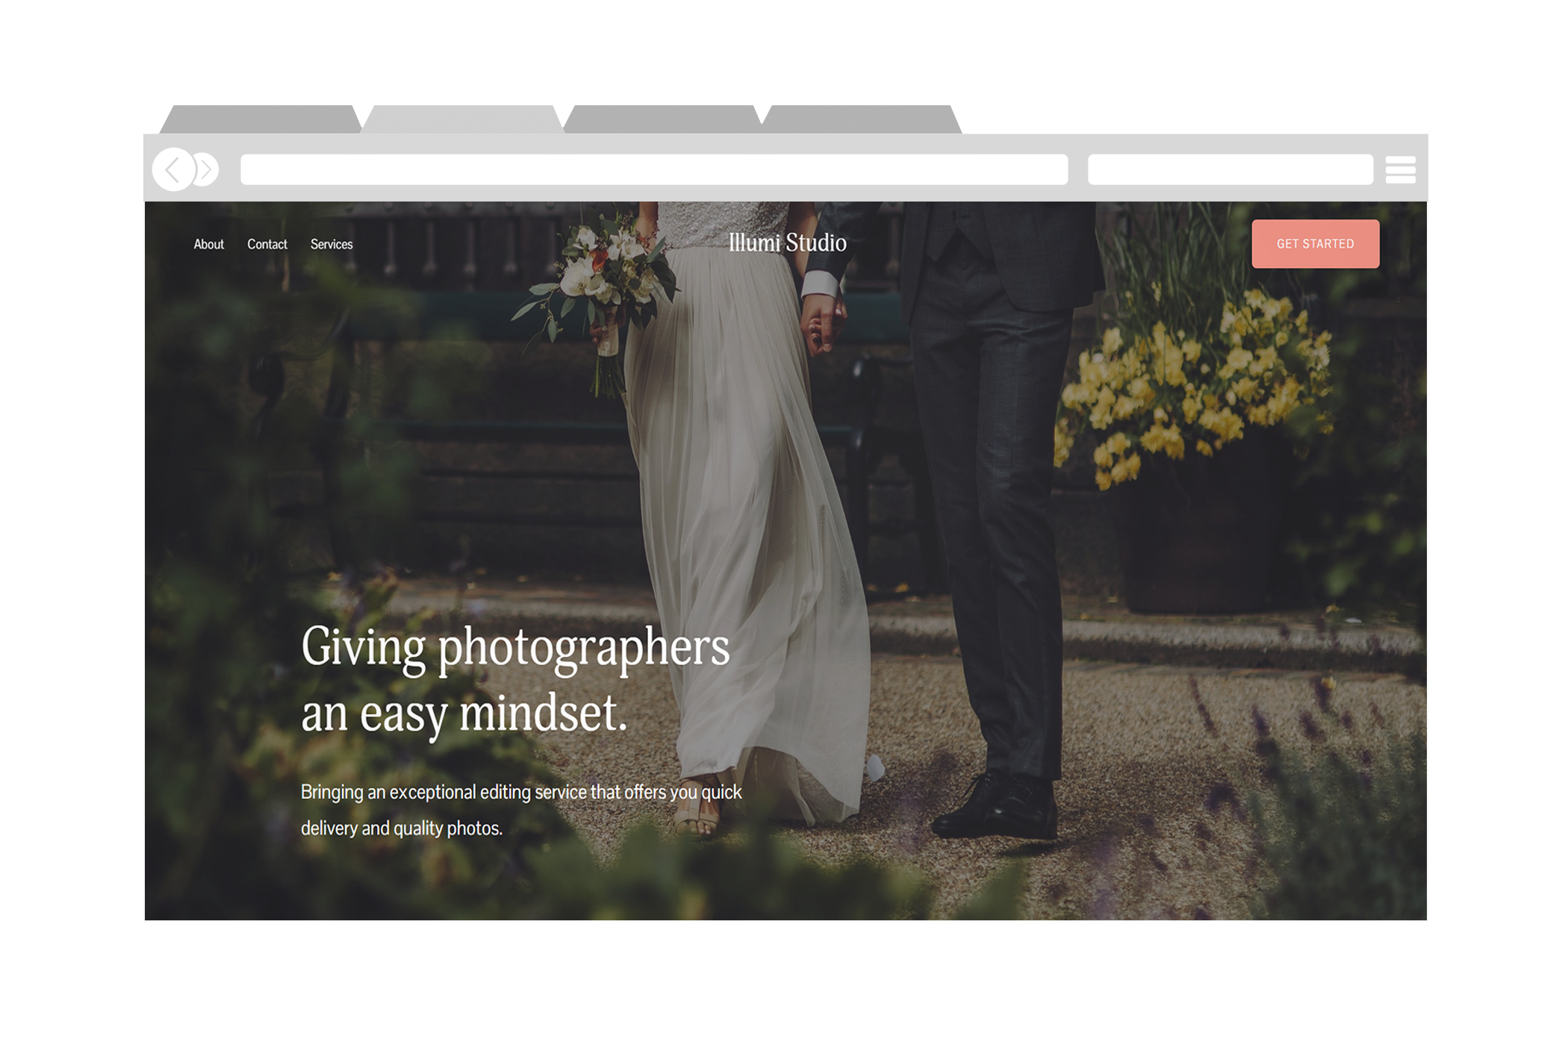Open the Services page link
The height and width of the screenshot is (1045, 1568).
332,244
